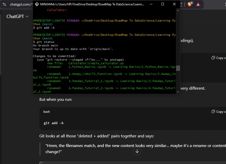
Task: Click the renamed 2.Numpy_inbuilt_function.ipynb line
Action: point(104,76)
